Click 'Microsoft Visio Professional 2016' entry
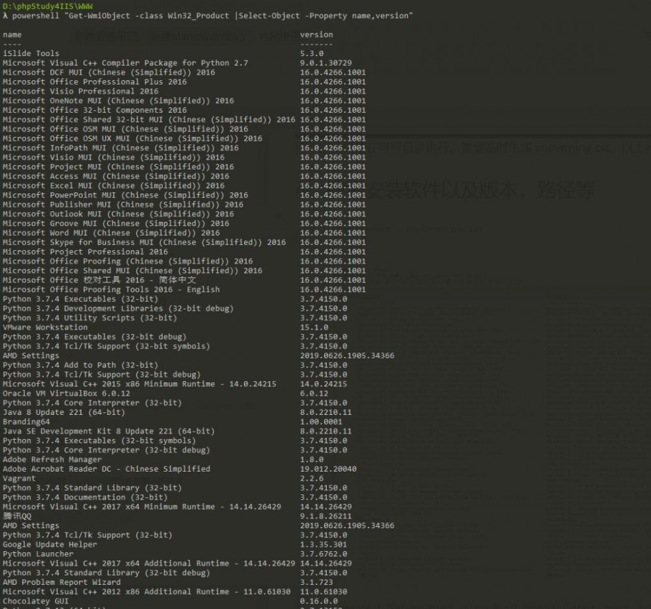 [x=81, y=91]
